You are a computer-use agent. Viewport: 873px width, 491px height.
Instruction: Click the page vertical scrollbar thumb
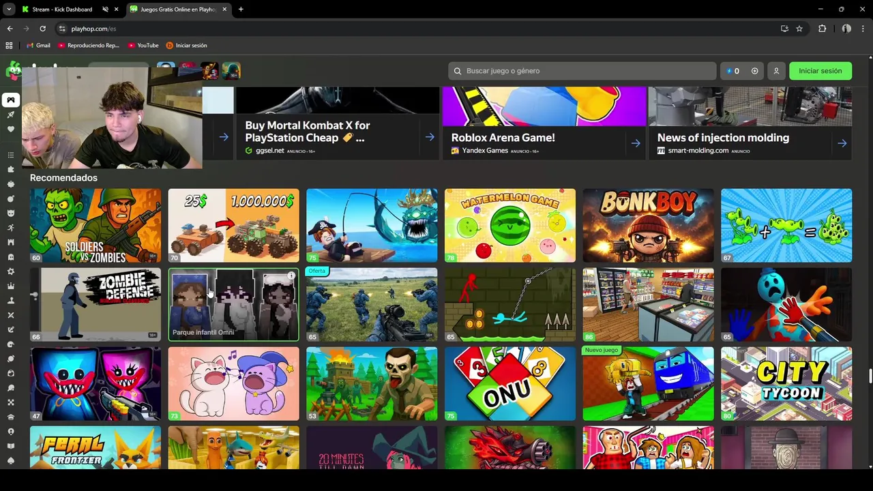pos(870,376)
